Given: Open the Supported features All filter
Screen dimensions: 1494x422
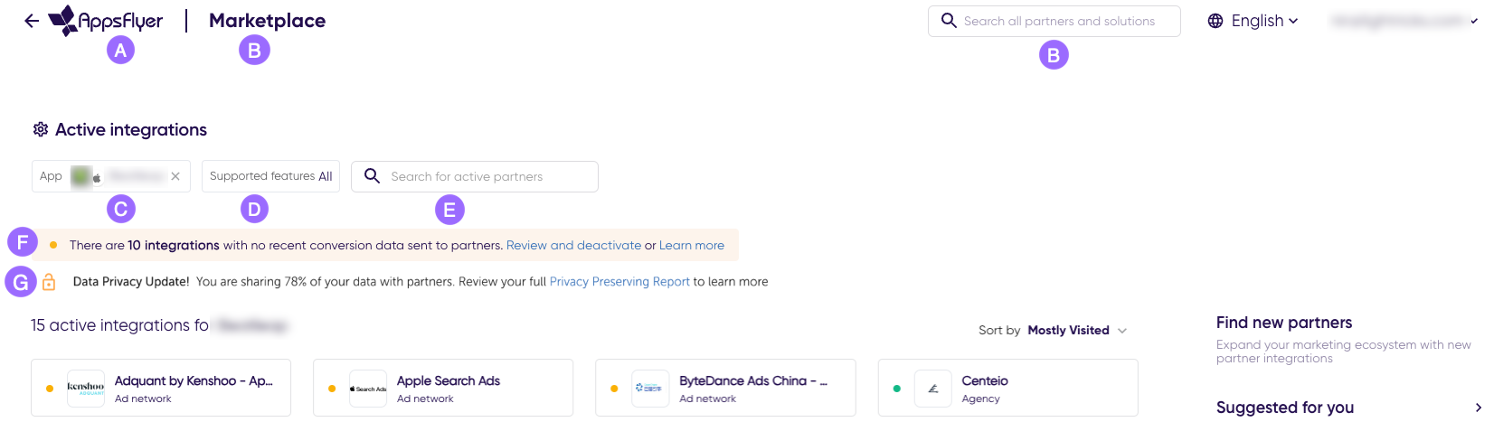Looking at the screenshot, I should coord(270,176).
